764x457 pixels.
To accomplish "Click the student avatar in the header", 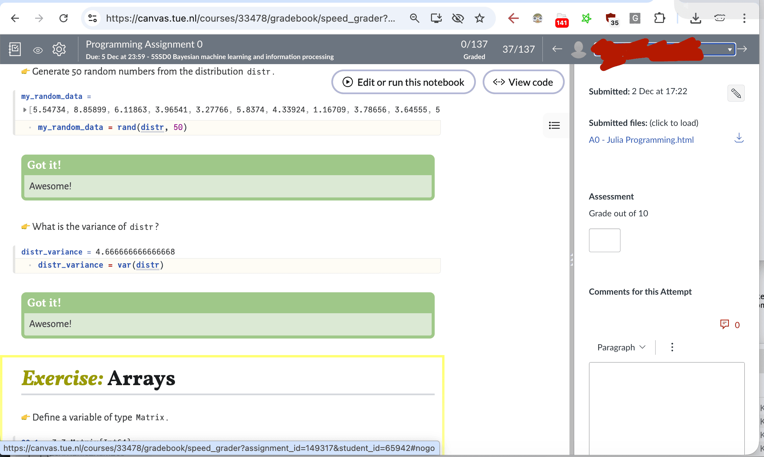I will [578, 49].
